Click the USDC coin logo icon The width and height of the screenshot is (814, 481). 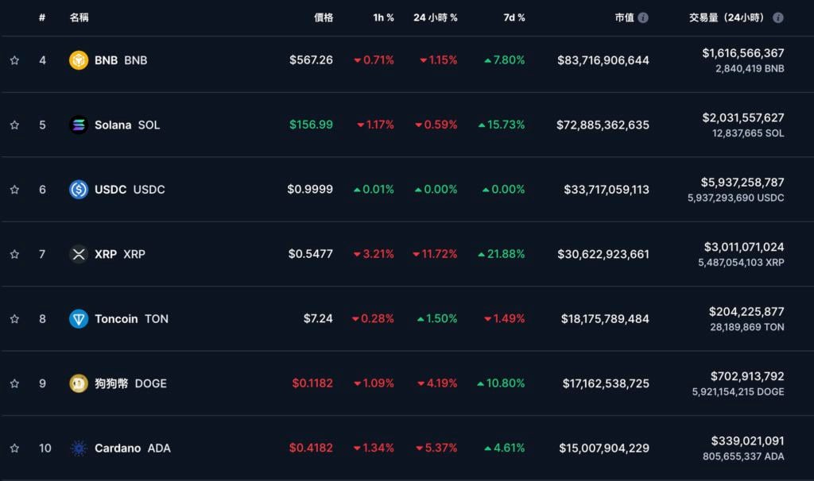click(79, 190)
